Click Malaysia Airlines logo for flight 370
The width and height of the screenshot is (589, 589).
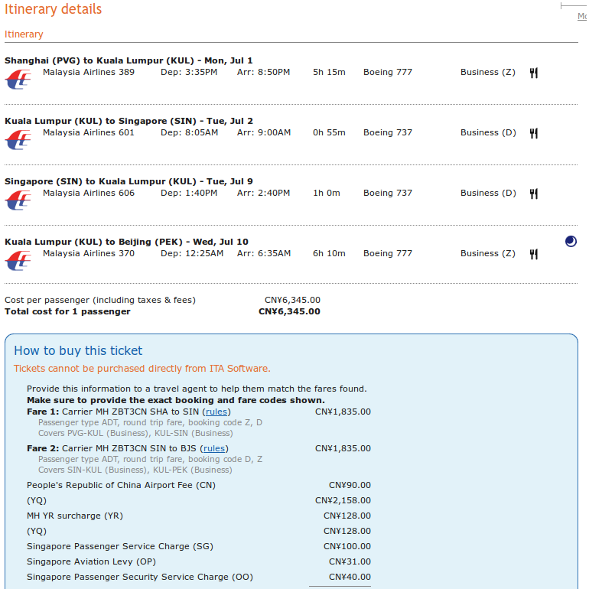[x=18, y=260]
